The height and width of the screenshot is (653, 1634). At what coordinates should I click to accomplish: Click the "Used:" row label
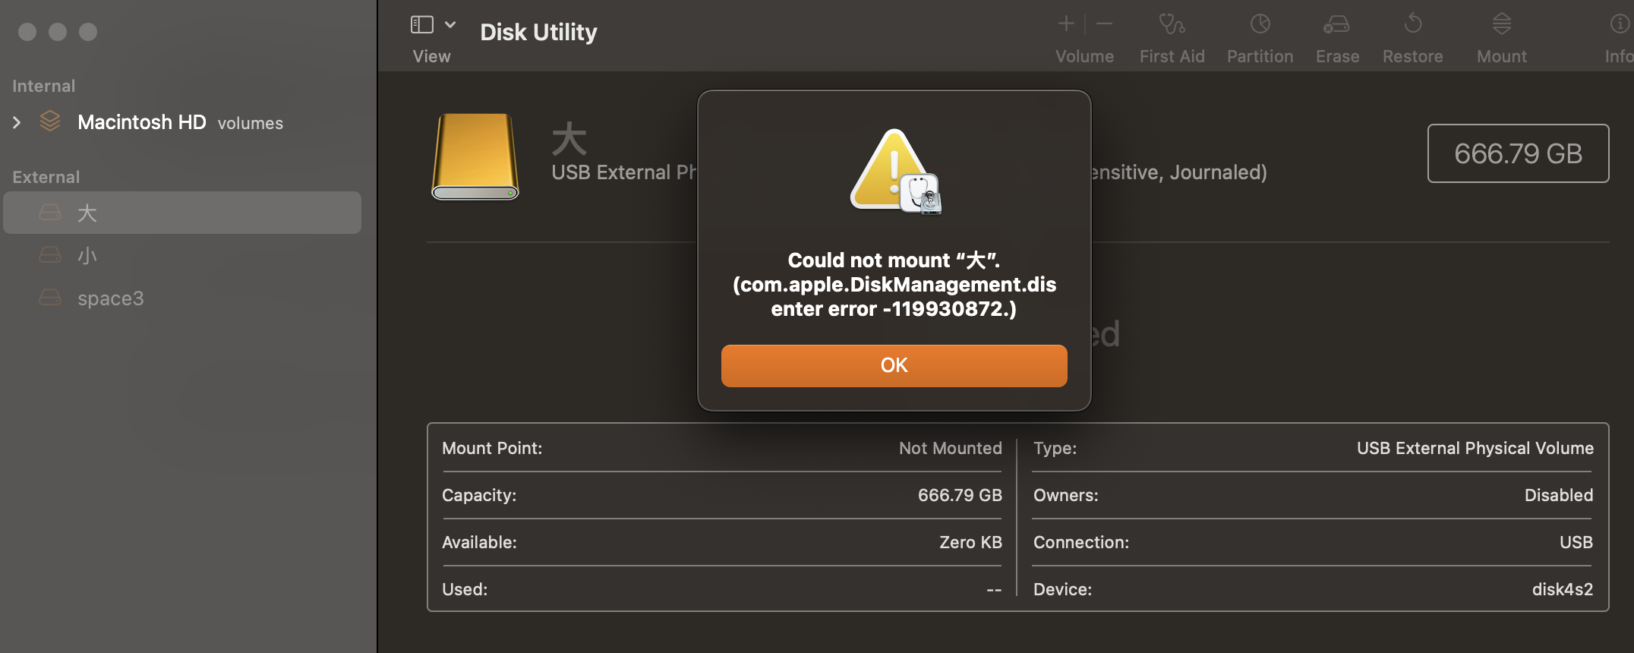(465, 589)
